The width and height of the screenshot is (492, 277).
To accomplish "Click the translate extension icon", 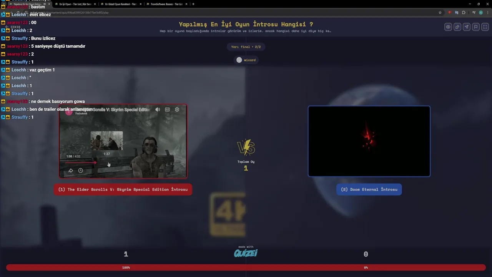I will tap(456, 12).
